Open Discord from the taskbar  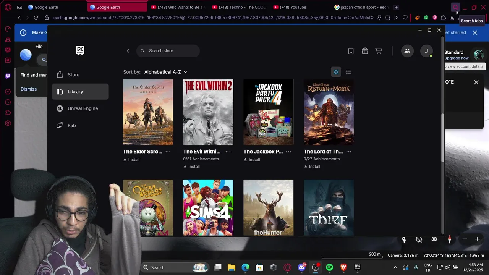point(301,267)
